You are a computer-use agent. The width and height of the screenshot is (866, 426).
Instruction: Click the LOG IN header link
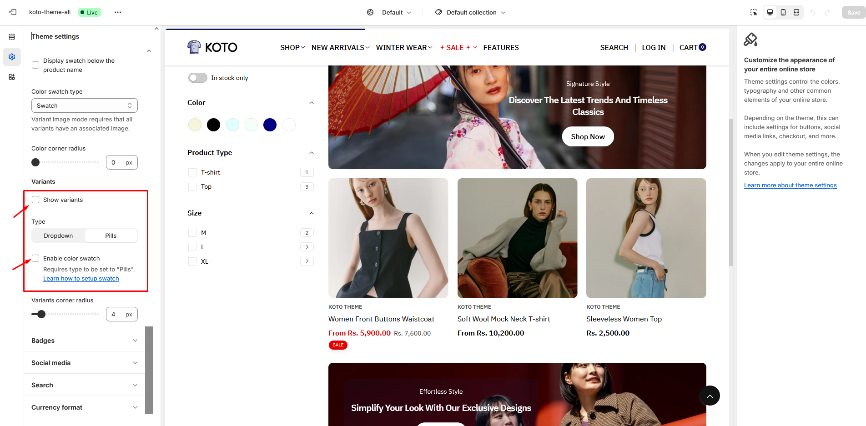pyautogui.click(x=654, y=47)
